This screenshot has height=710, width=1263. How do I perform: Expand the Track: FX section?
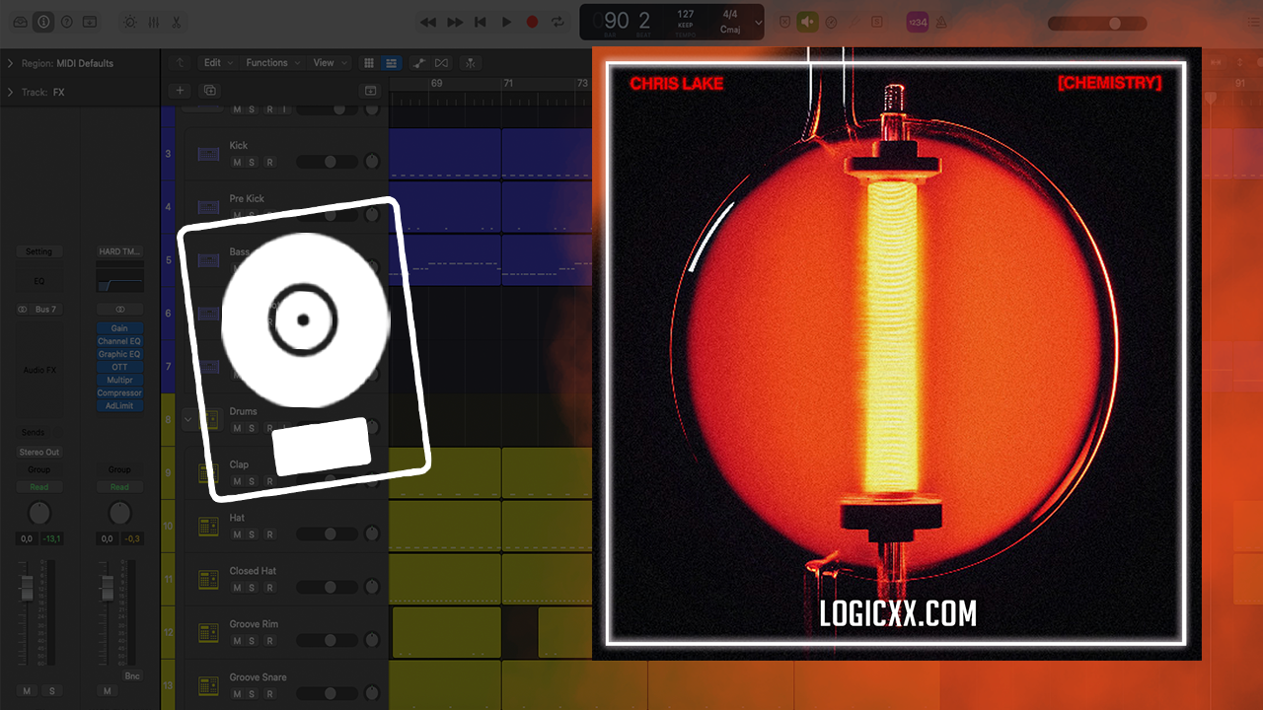11,92
